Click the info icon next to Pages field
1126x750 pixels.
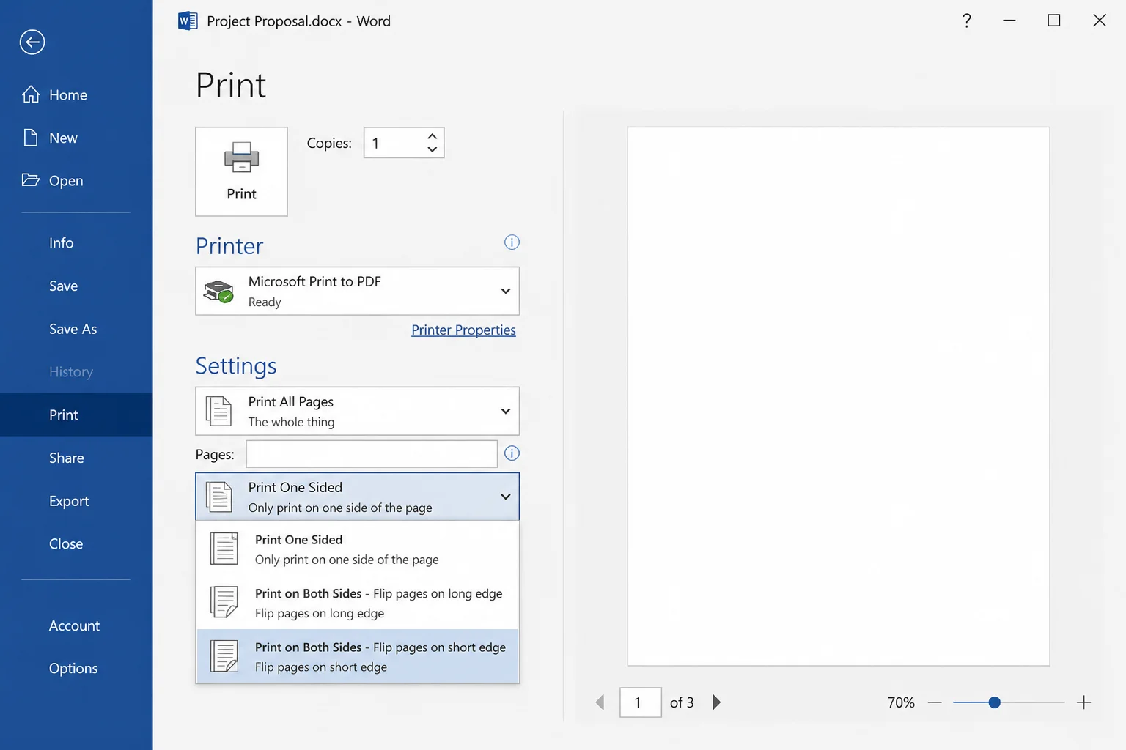pos(512,453)
